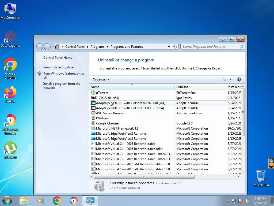Image resolution: width=274 pixels, height=206 pixels.
Task: Click the Back navigation button
Action: pos(40,47)
